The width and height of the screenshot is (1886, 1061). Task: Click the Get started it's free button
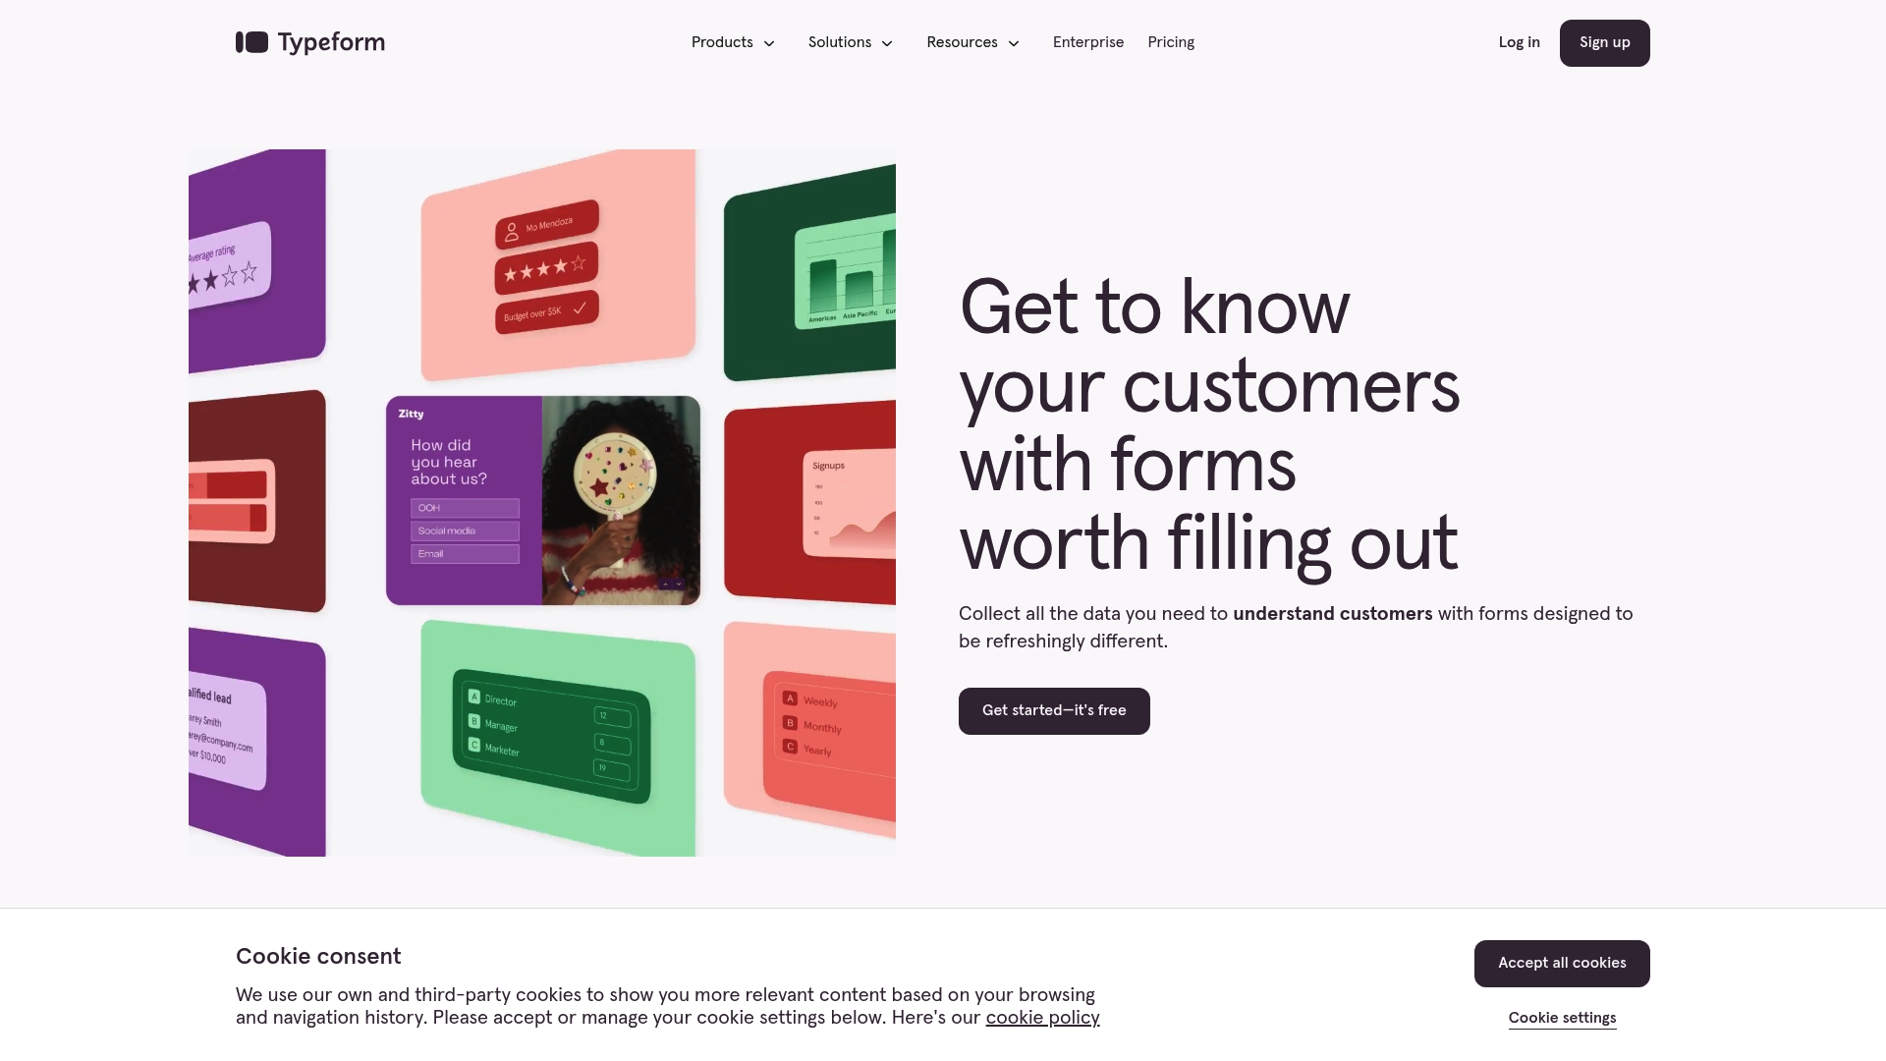click(1054, 710)
